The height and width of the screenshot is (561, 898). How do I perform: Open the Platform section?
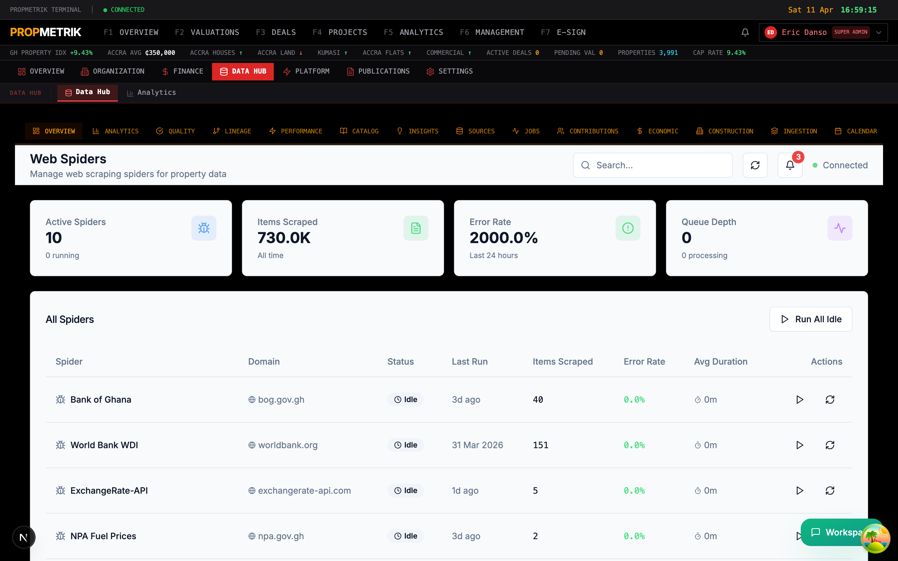(306, 71)
